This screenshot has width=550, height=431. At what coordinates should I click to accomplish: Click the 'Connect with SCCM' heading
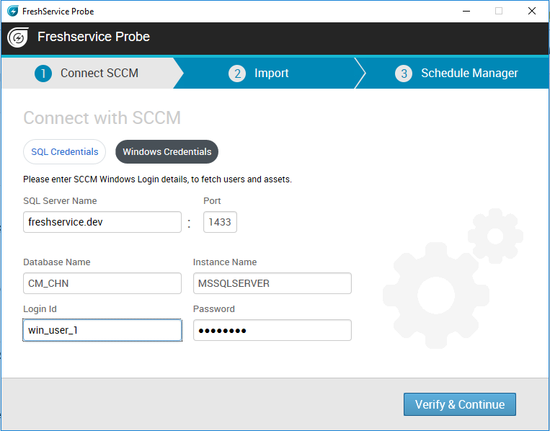tap(102, 117)
